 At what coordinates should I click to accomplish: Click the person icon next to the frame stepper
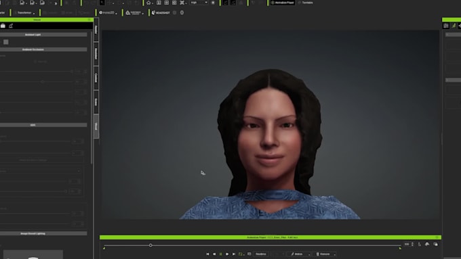pos(420,244)
